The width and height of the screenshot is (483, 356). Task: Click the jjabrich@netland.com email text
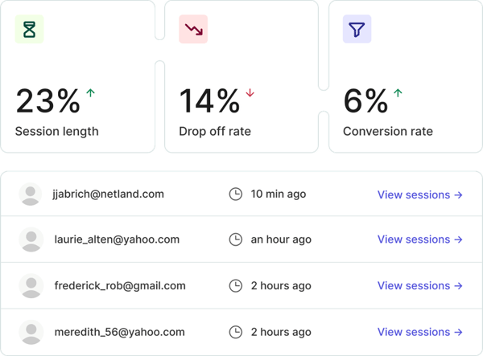tap(108, 194)
